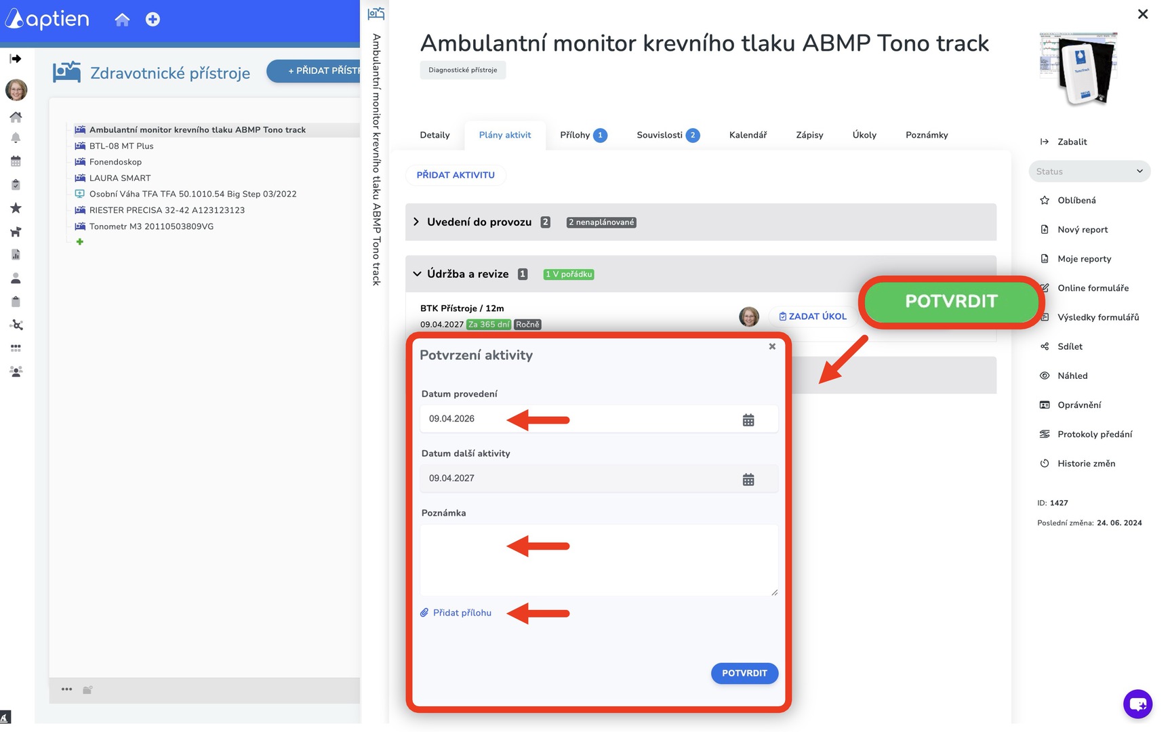This screenshot has height=732, width=1170.
Task: Click into the Poznámka text area
Action: coord(599,559)
